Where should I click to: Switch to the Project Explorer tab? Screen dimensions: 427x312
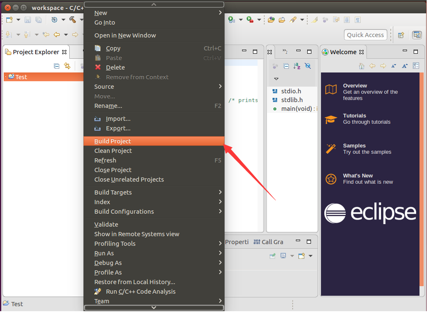pos(36,52)
